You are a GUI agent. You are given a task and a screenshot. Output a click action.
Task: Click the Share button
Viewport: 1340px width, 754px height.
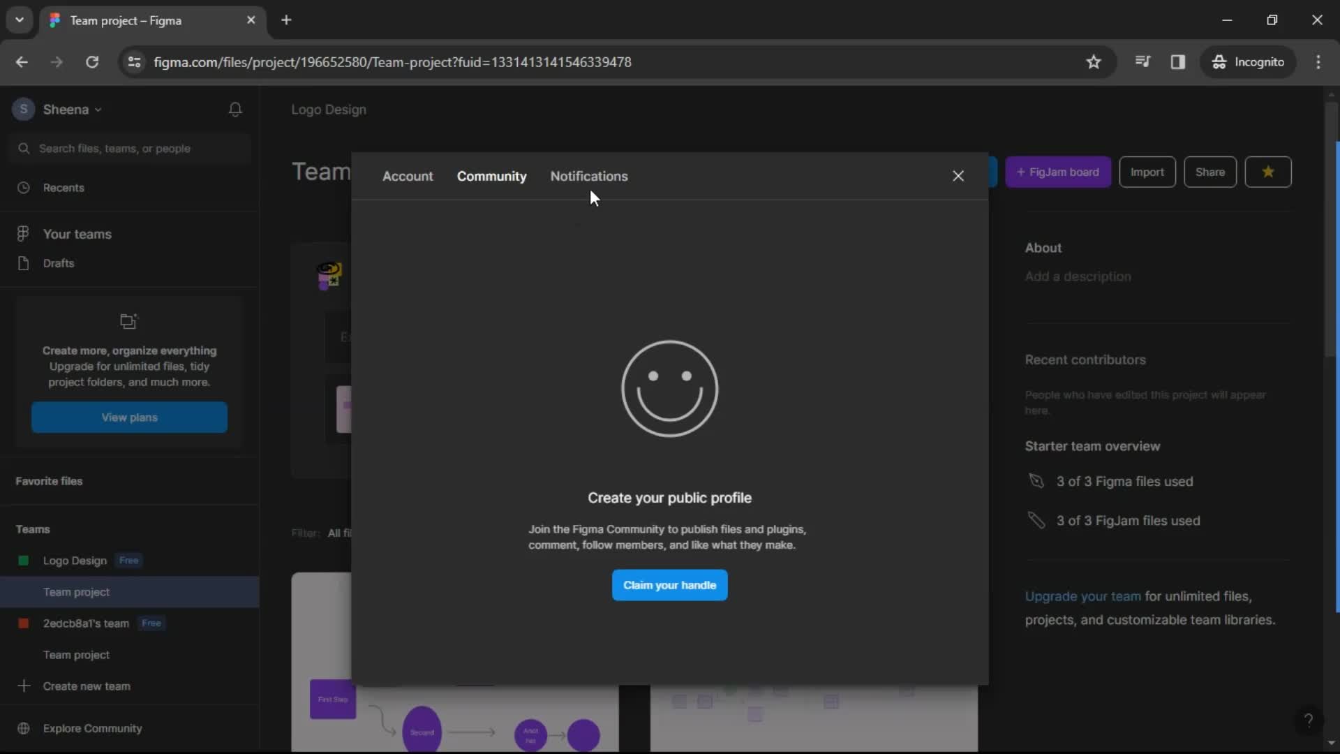(x=1210, y=172)
